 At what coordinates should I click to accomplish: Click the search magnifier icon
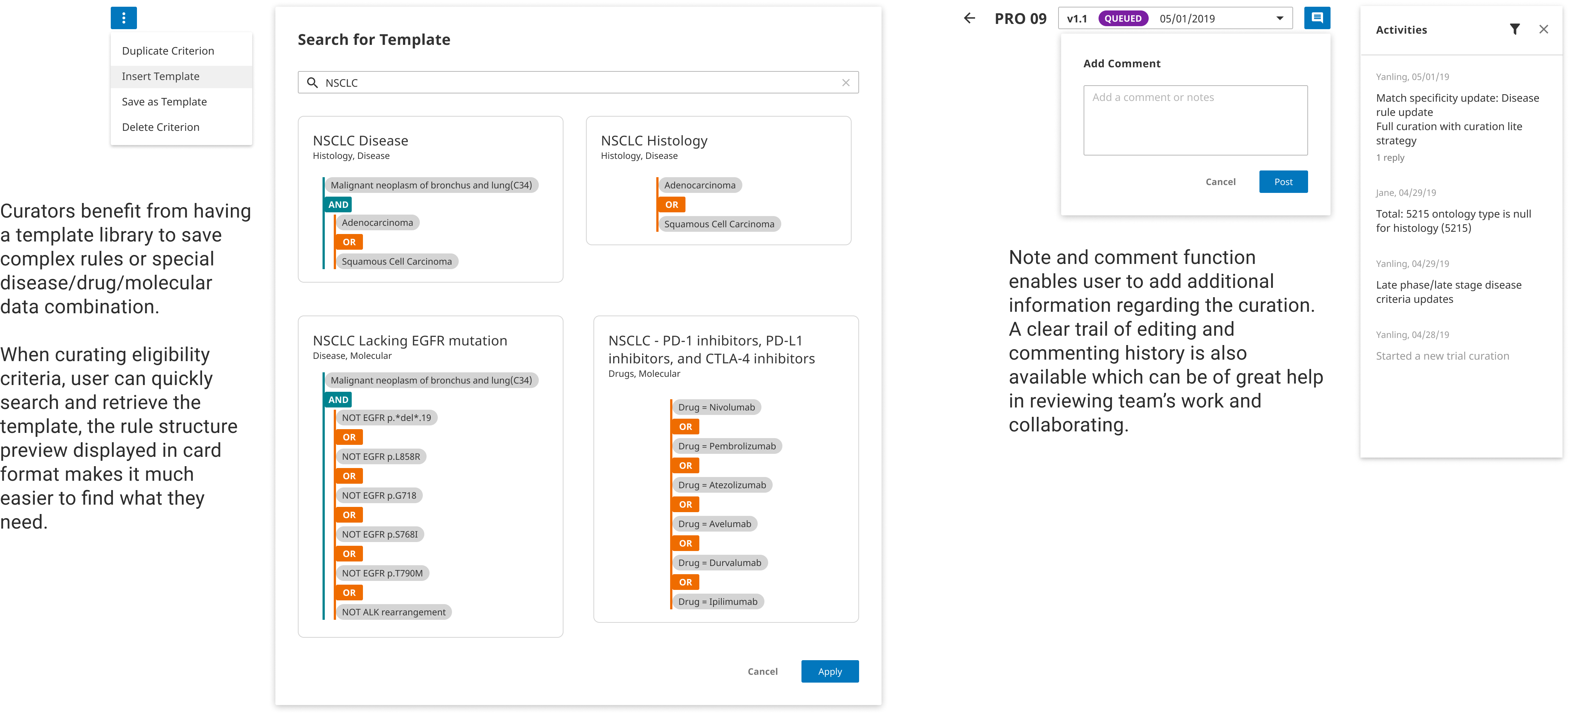[x=312, y=83]
